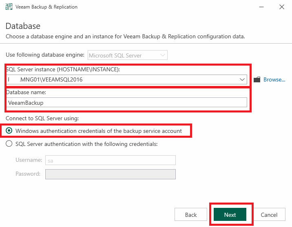This screenshot has width=292, height=227.
Task: Go Back to the previous step
Action: point(191,214)
